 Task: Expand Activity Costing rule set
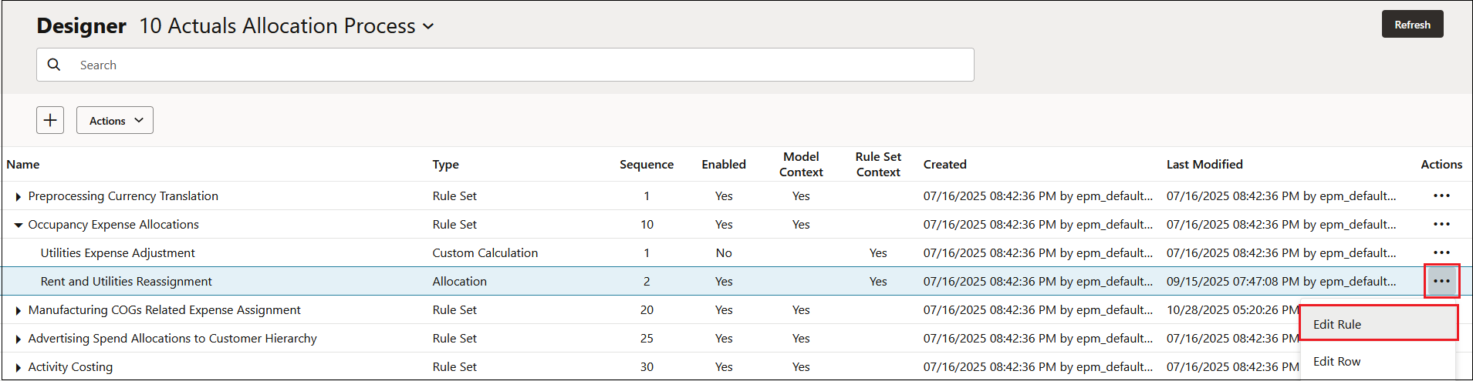[18, 367]
